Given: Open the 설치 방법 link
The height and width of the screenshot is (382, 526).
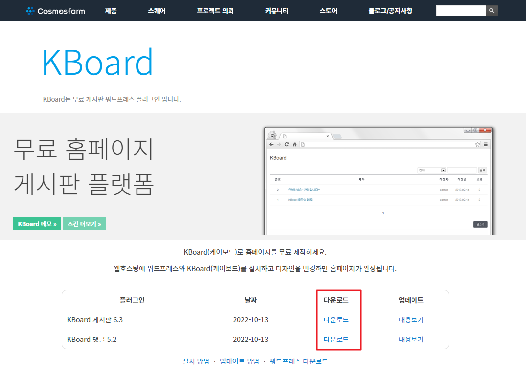Looking at the screenshot, I should pyautogui.click(x=196, y=361).
